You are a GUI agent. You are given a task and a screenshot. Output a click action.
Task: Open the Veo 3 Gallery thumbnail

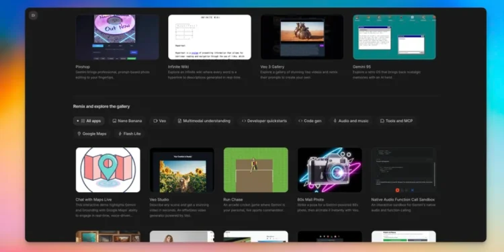pyautogui.click(x=302, y=37)
